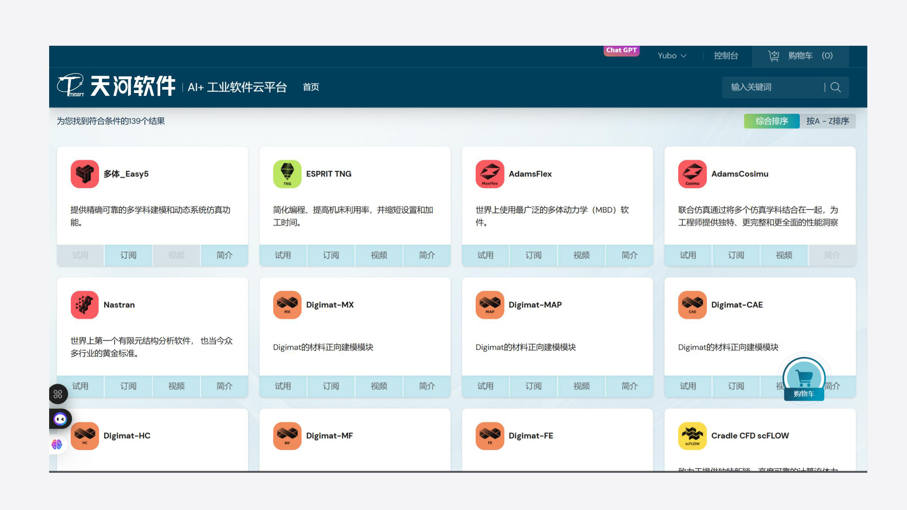Select 按A - Z排序 sorting option
This screenshot has width=907, height=510.
click(828, 121)
